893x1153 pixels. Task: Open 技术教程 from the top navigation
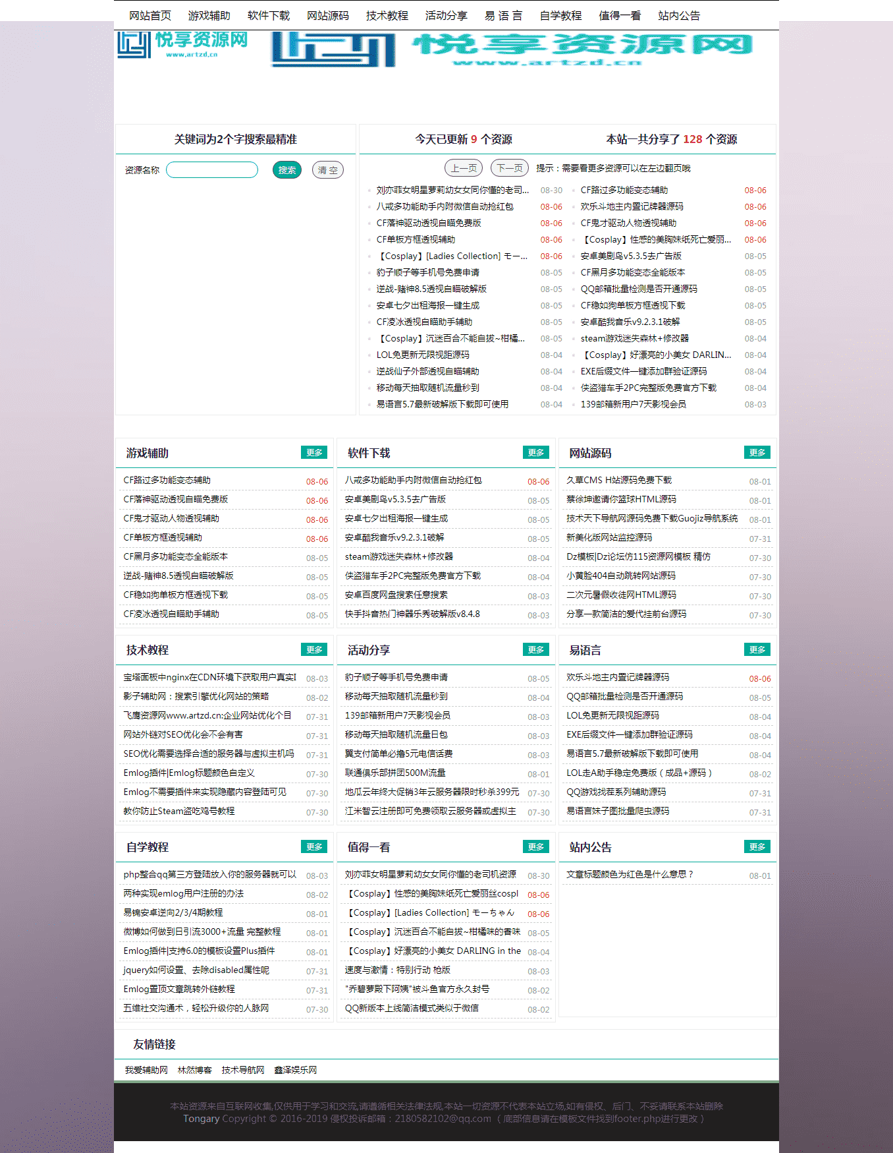tap(387, 16)
